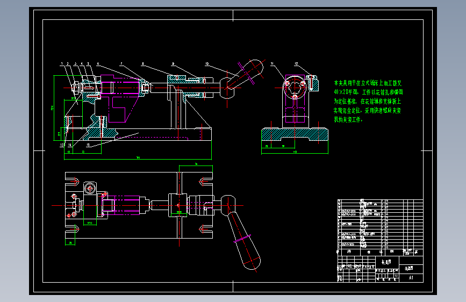Select the long handle in top view
Image resolution: width=466 pixels, height=302 pixels.
click(x=245, y=240)
